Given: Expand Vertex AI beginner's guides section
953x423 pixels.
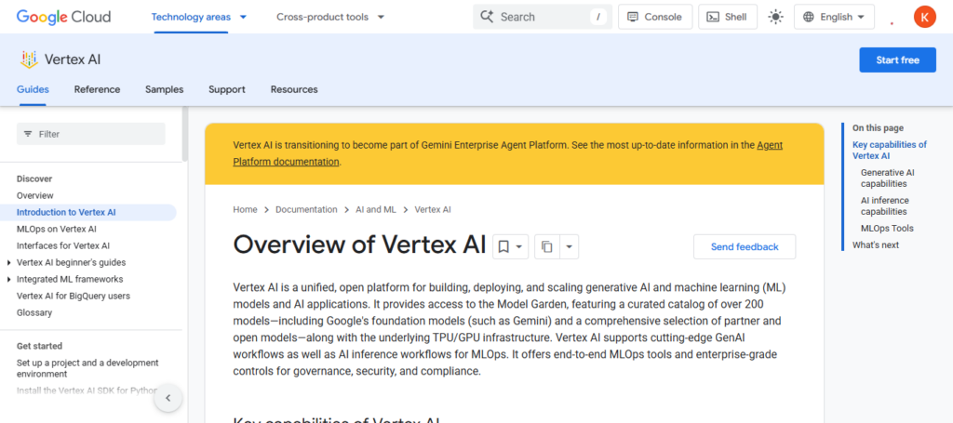Looking at the screenshot, I should 8,263.
